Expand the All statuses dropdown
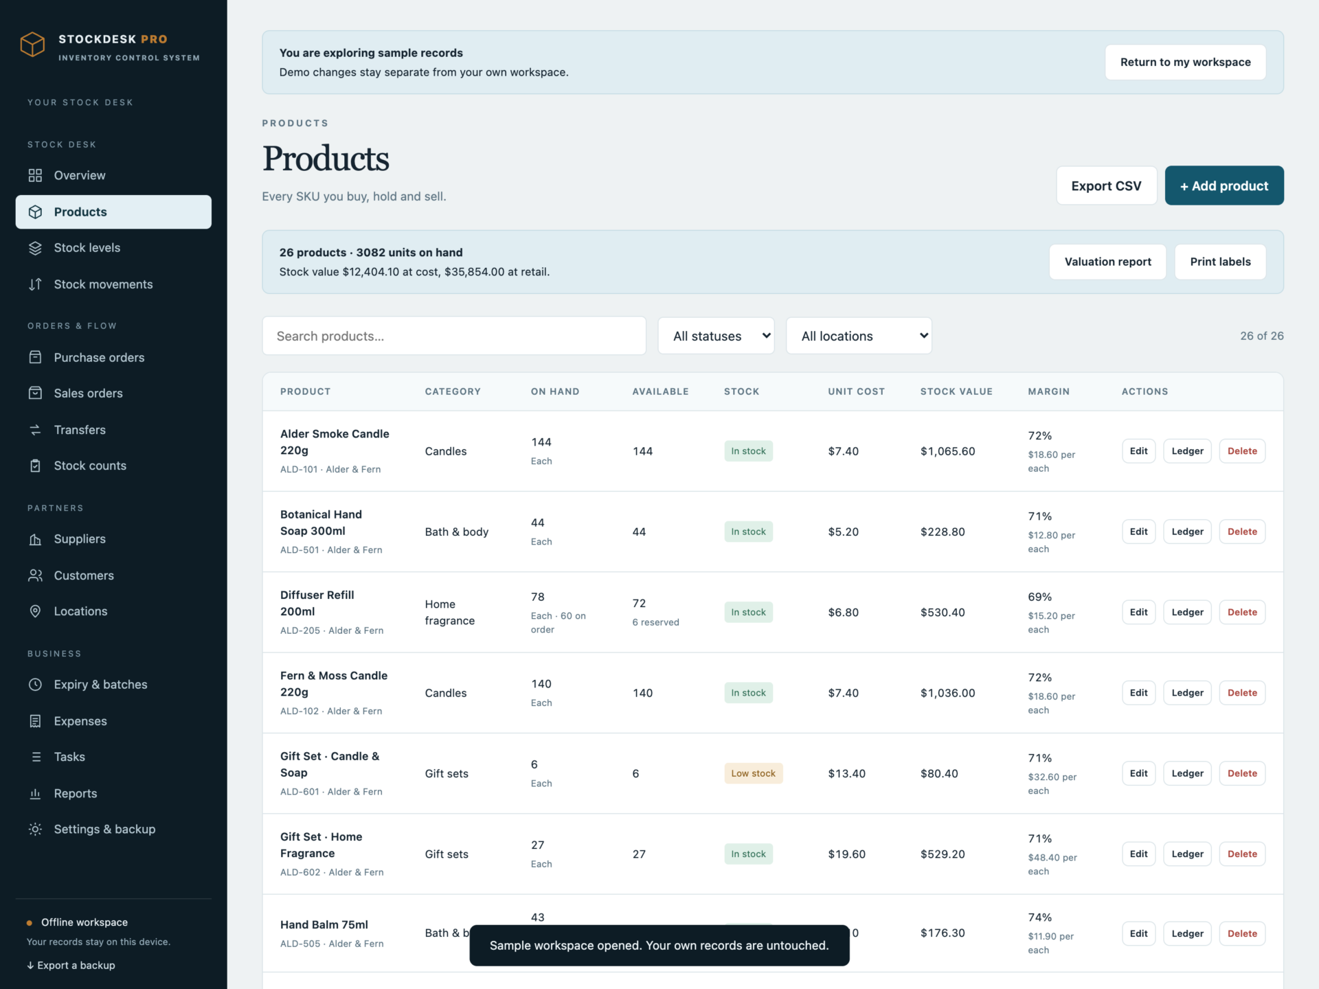 pyautogui.click(x=716, y=336)
